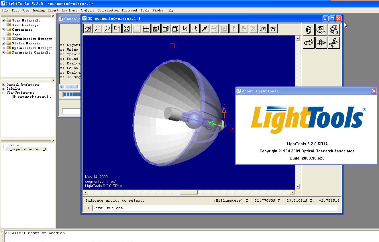
Task: Click the DefaultSelect command input field
Action: coord(215,208)
